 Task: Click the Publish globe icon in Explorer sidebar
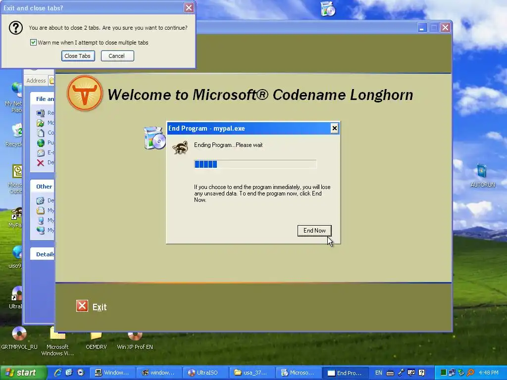tap(41, 142)
